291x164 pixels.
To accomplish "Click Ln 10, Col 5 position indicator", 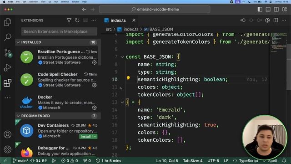I will coord(167,161).
